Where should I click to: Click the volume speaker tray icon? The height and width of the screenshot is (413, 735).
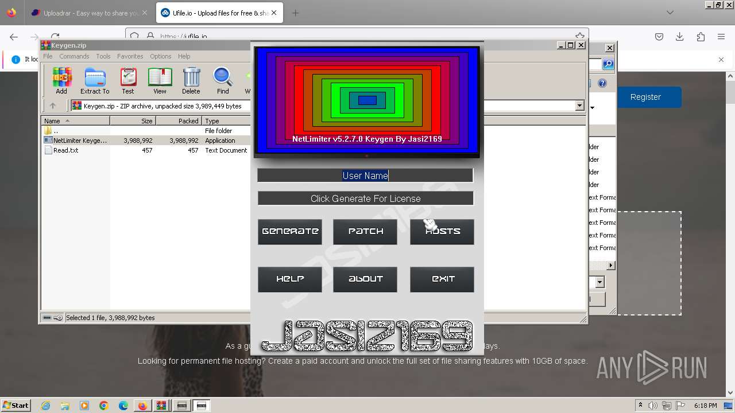[x=653, y=406]
